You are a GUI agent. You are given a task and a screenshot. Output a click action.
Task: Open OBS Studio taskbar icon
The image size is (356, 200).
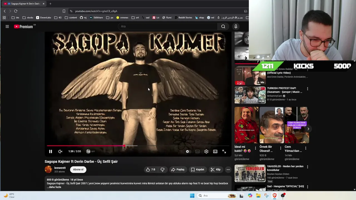coord(283,196)
